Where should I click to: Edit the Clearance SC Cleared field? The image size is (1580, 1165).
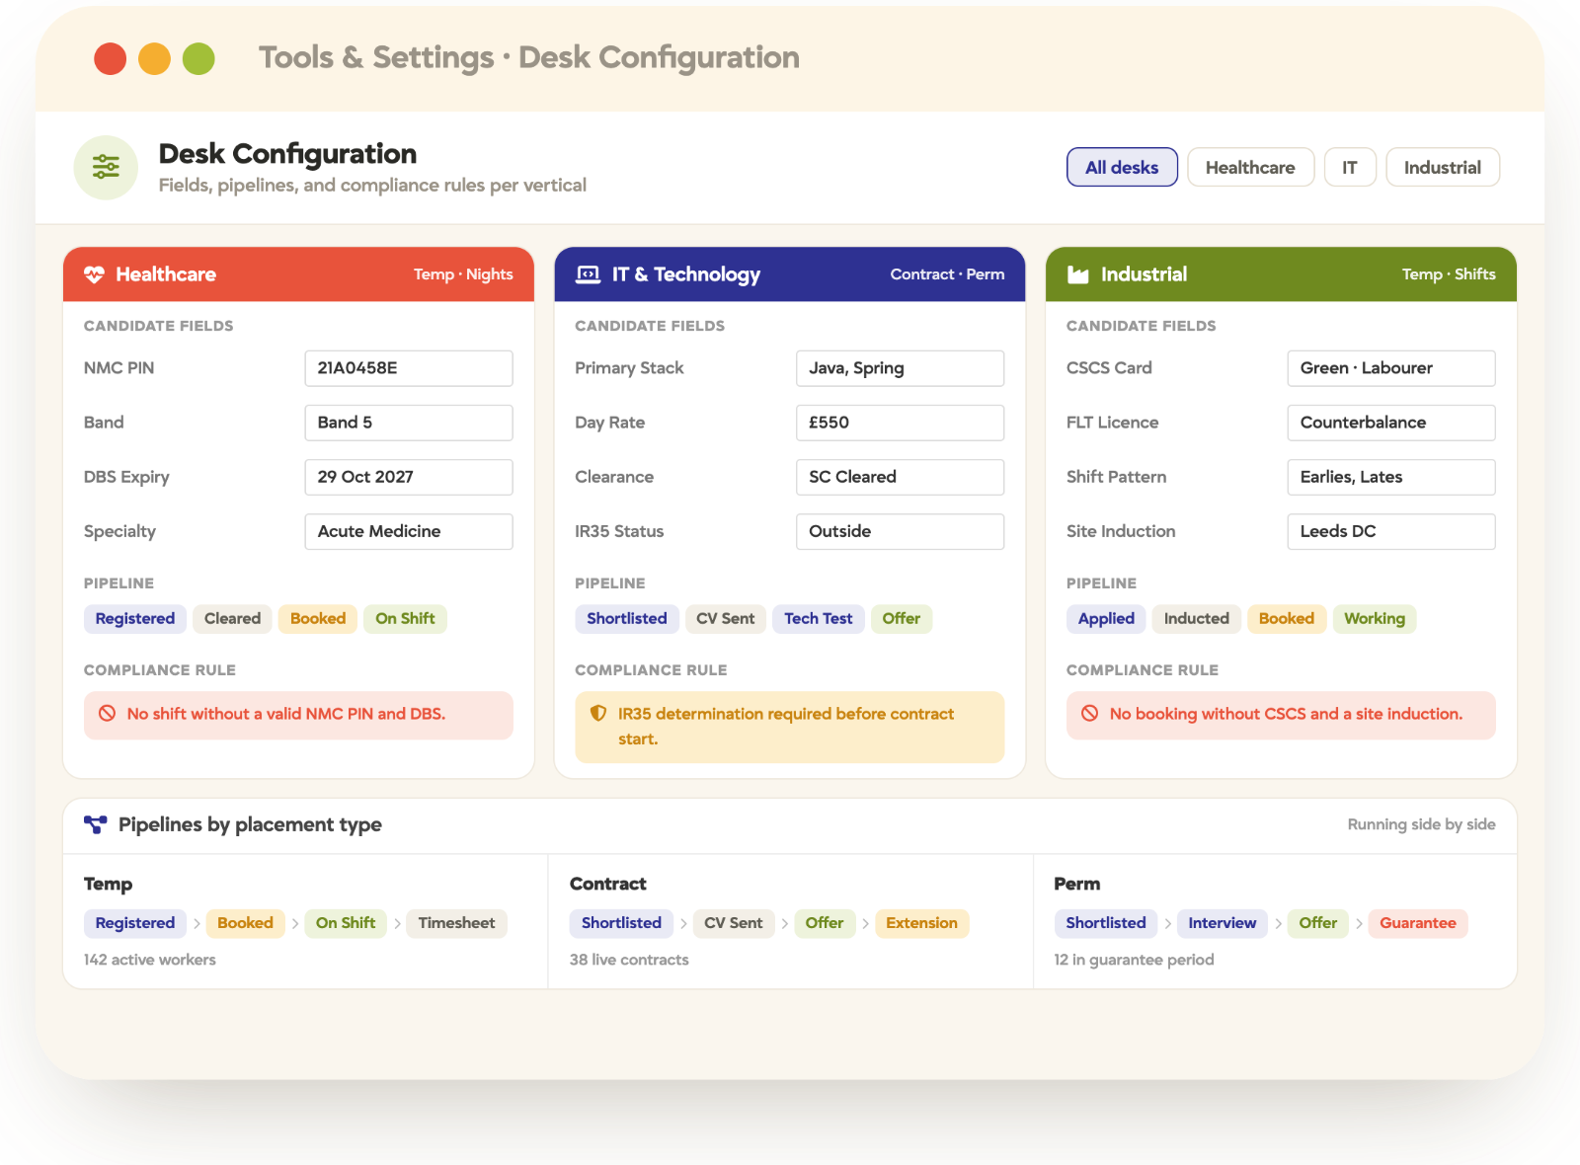[x=900, y=477]
